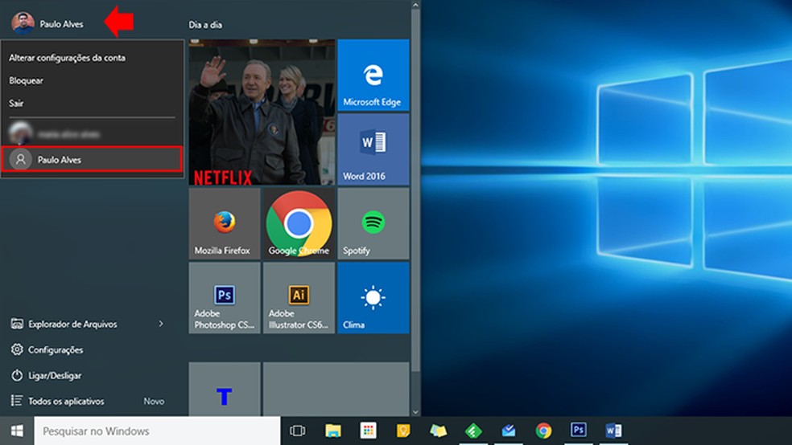Screen dimensions: 792x445
Task: Open Todos os aplicativos list
Action: [66, 401]
